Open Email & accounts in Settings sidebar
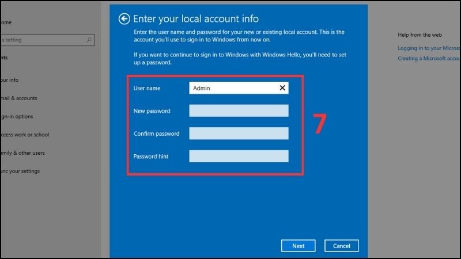 point(18,98)
